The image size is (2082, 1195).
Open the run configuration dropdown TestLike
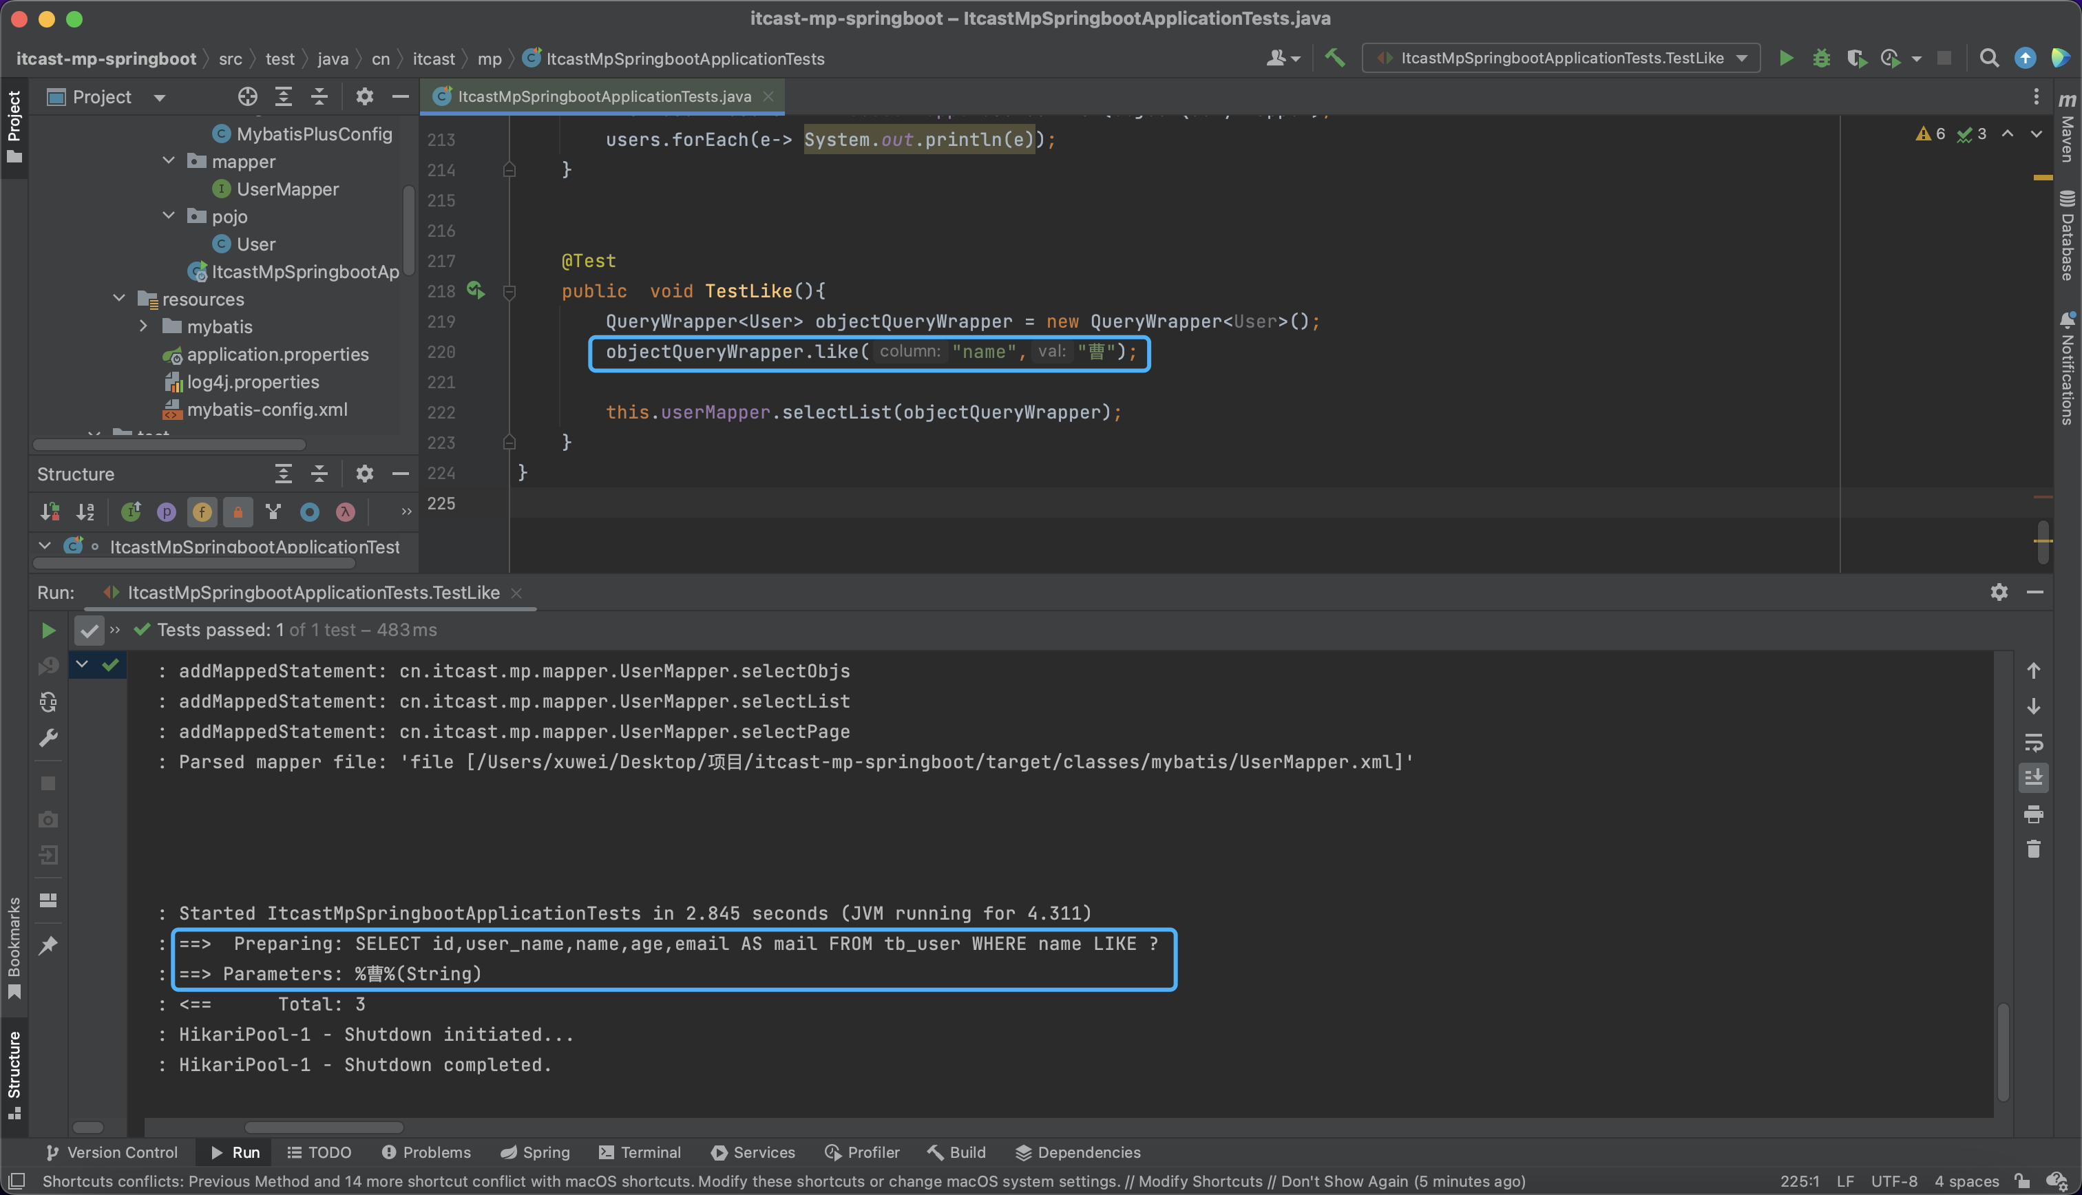1561,59
